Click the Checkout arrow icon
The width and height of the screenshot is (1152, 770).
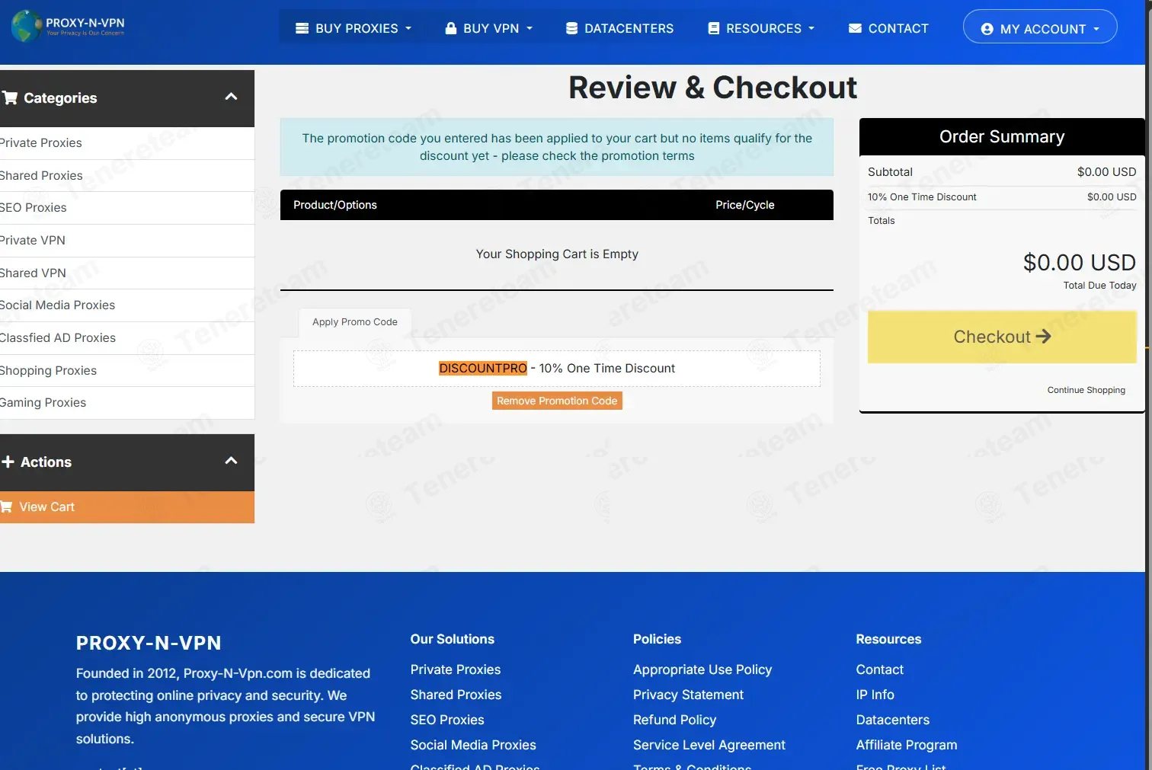[1044, 337]
